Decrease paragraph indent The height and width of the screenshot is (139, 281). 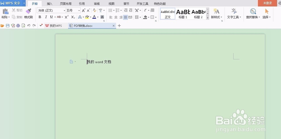point(126,10)
